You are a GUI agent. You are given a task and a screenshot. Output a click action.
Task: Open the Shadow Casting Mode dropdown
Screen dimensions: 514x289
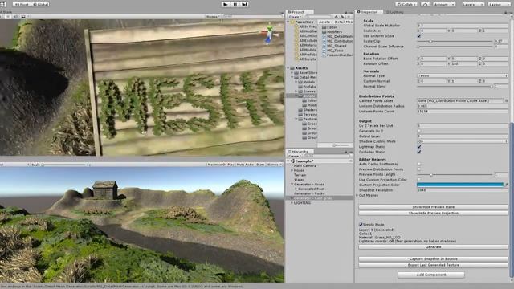(463, 141)
